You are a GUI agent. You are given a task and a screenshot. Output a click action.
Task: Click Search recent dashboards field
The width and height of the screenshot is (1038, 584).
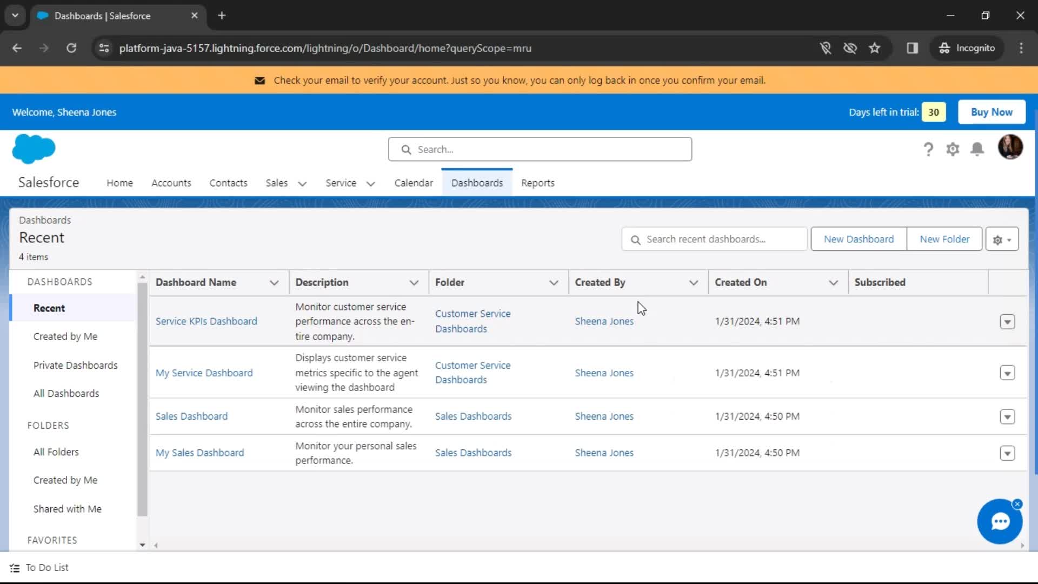coord(714,239)
